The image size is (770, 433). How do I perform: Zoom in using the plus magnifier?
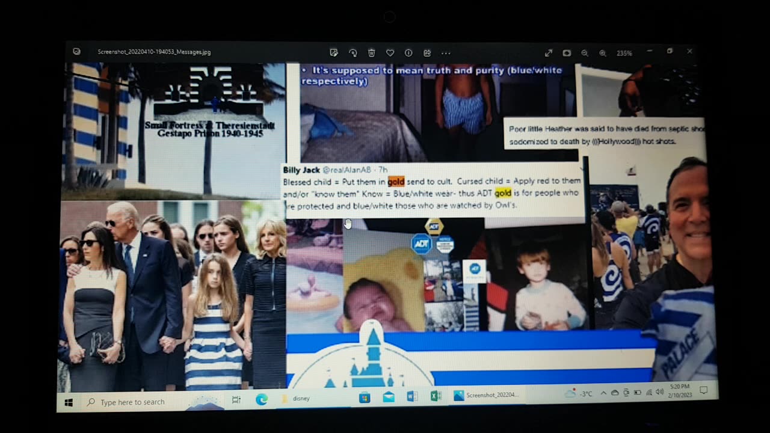(x=603, y=53)
